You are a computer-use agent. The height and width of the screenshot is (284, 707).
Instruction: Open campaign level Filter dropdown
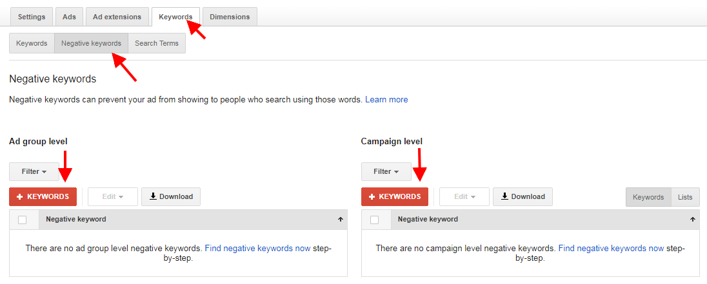point(386,172)
